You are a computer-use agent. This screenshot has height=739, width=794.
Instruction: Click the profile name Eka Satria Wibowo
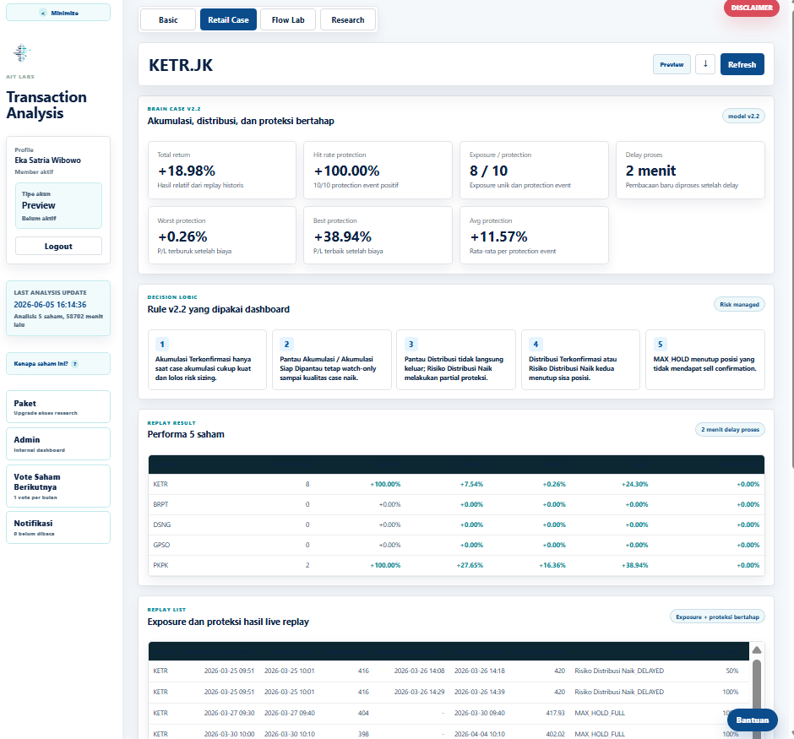coord(47,160)
